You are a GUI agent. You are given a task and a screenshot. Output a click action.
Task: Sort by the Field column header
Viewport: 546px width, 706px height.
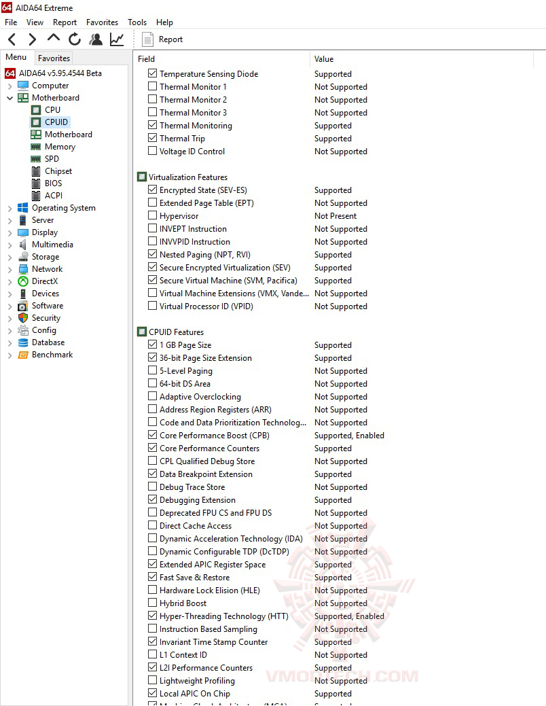[x=221, y=59]
